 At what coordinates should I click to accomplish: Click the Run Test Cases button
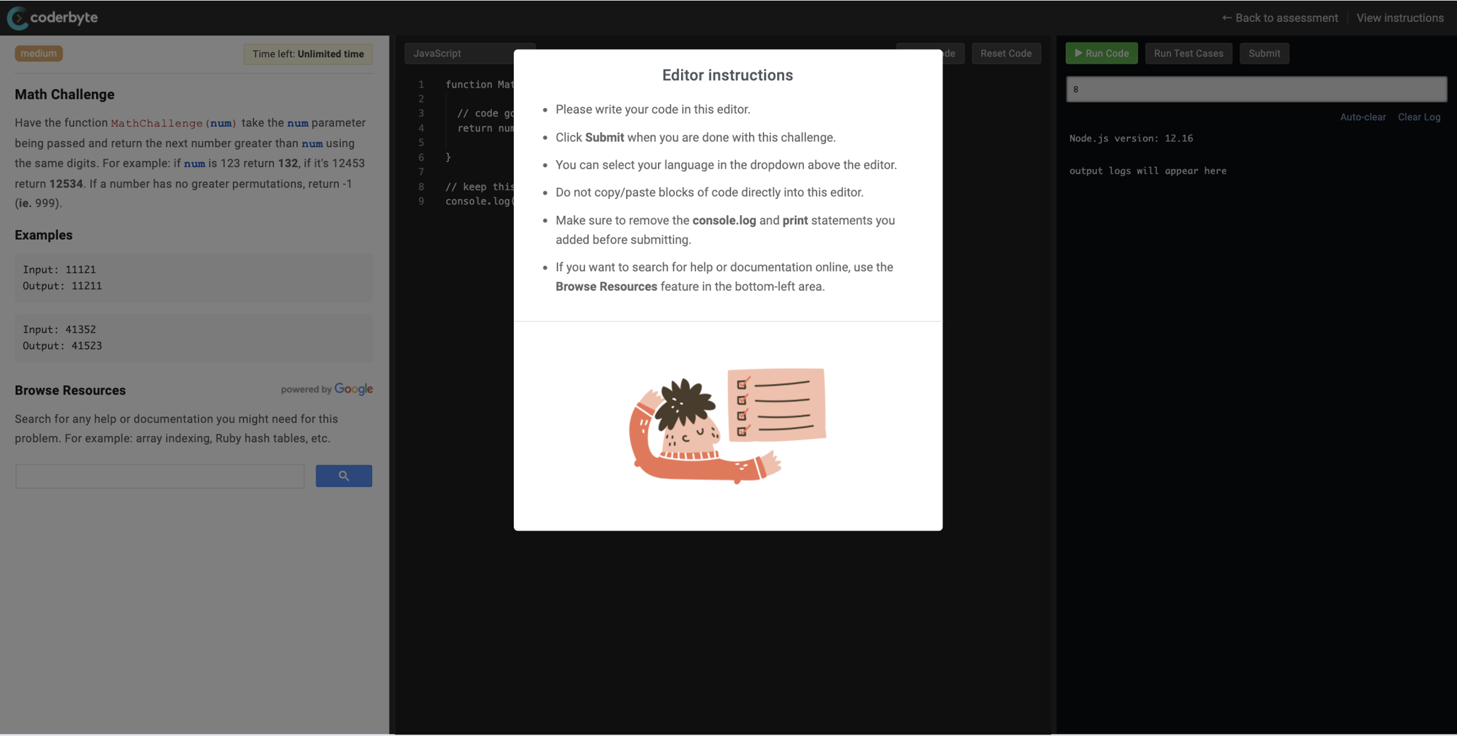[1188, 53]
